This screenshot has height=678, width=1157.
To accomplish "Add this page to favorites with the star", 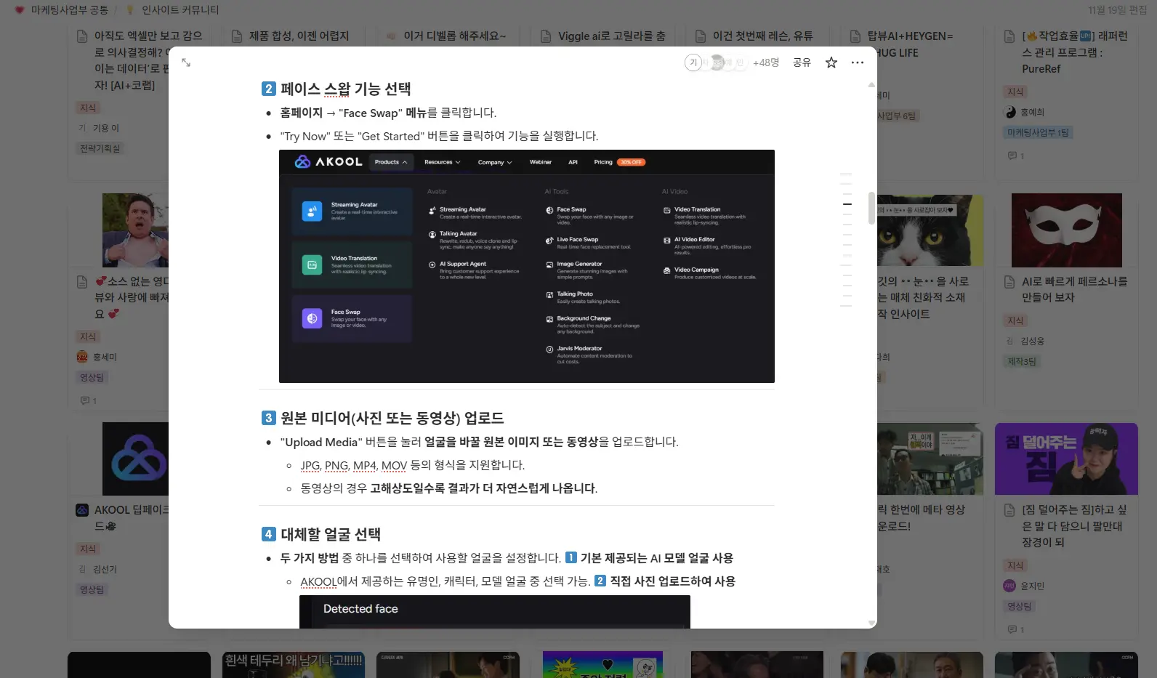I will pos(831,62).
